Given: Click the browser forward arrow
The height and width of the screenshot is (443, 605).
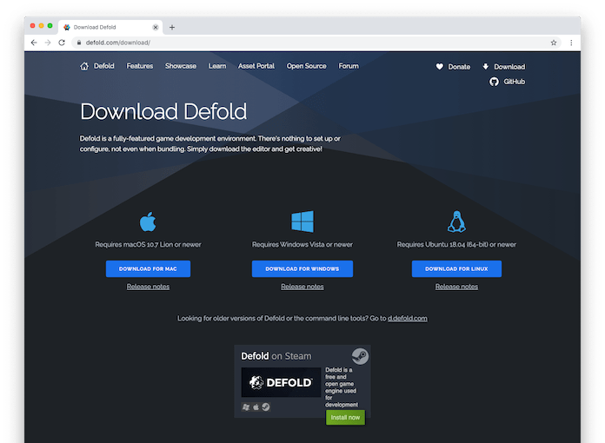Looking at the screenshot, I should (48, 43).
